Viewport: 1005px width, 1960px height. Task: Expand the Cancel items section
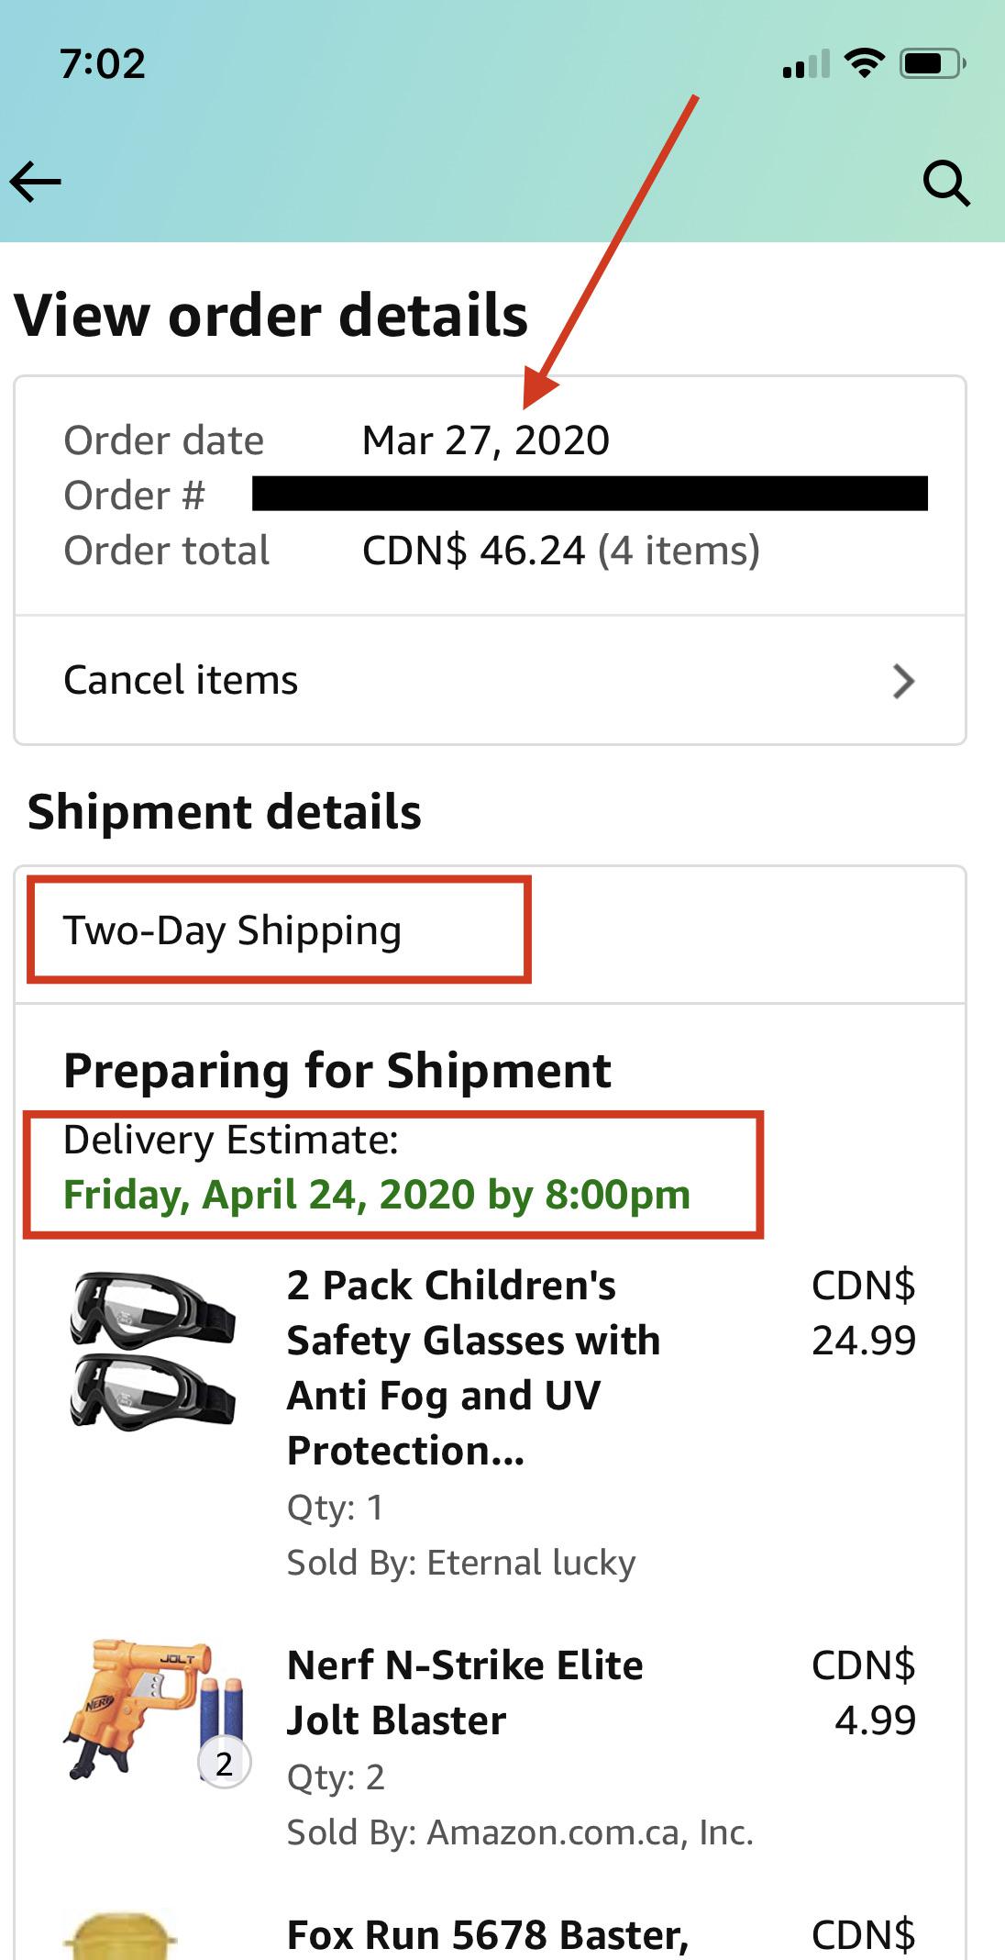[180, 680]
